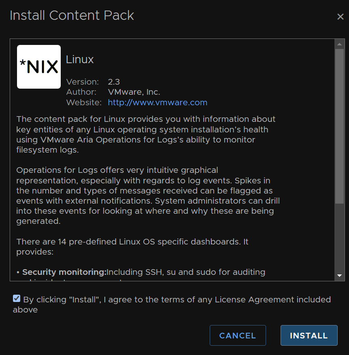Click the Install button
Viewport: 349px width, 355px height.
click(309, 335)
